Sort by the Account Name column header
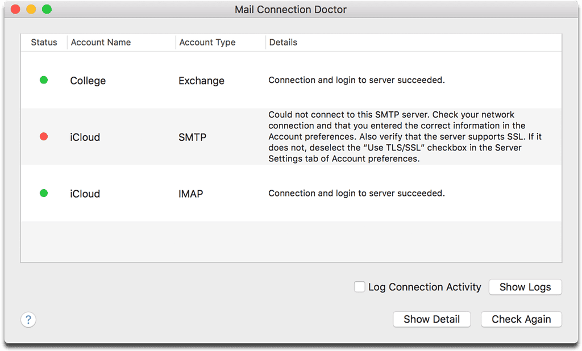The image size is (582, 351). tap(101, 42)
